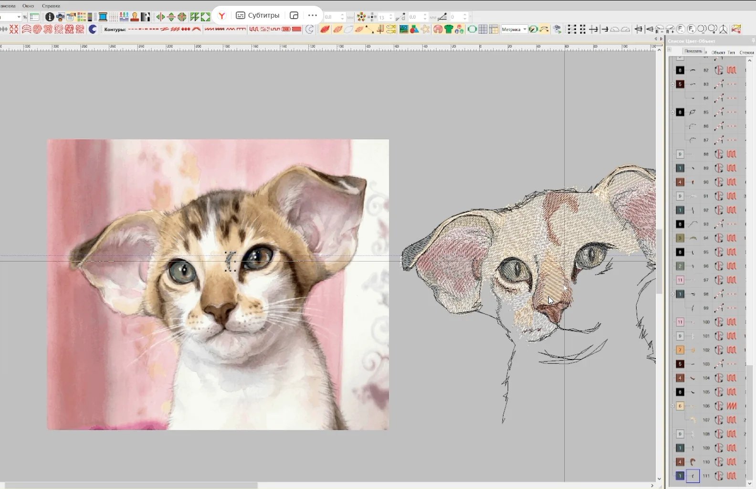Click the kitten reference image
Screen dimensions: 756x489
click(218, 285)
